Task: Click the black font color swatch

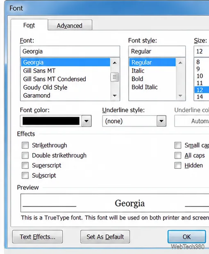Action: tap(51, 121)
